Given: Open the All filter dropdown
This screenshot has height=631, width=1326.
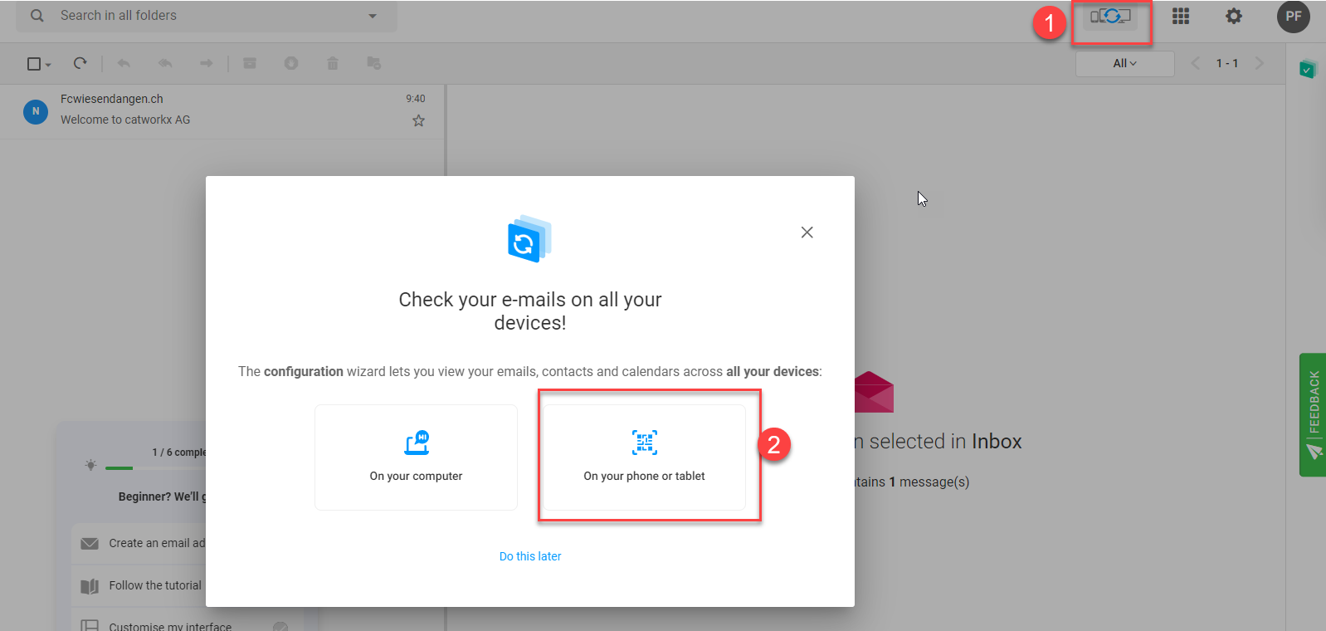Looking at the screenshot, I should pyautogui.click(x=1124, y=64).
